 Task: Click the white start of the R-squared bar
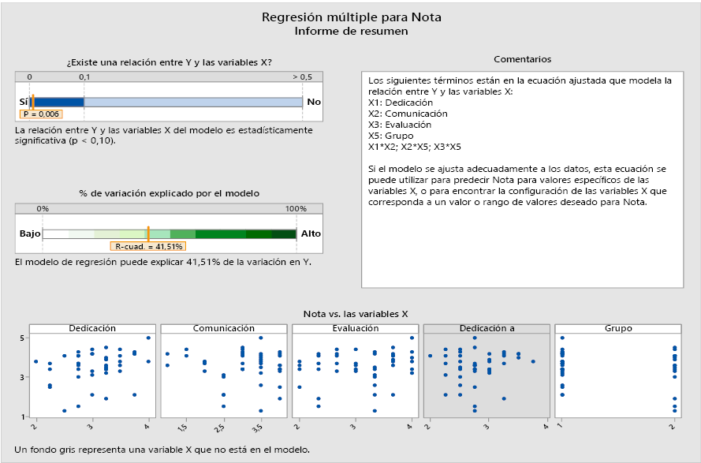click(x=55, y=234)
